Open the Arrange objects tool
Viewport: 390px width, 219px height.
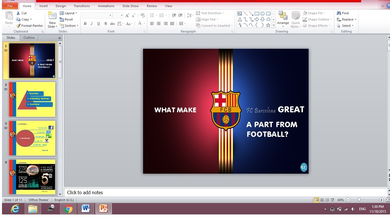point(283,19)
